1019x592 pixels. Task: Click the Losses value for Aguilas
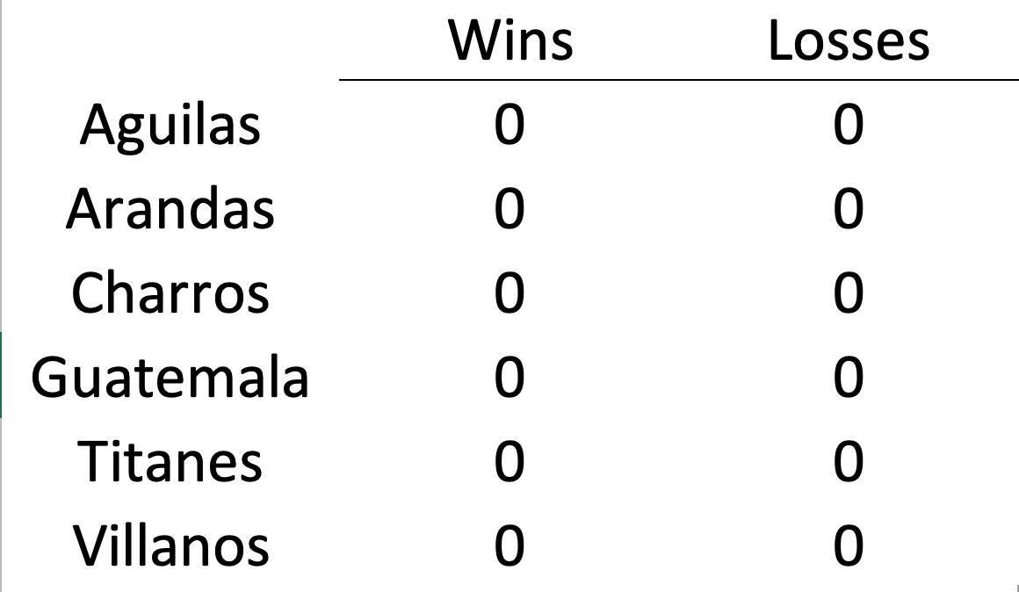pos(849,125)
